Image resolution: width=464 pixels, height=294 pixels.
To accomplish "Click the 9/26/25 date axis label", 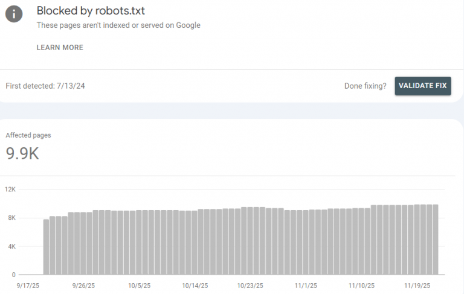I will tap(84, 286).
